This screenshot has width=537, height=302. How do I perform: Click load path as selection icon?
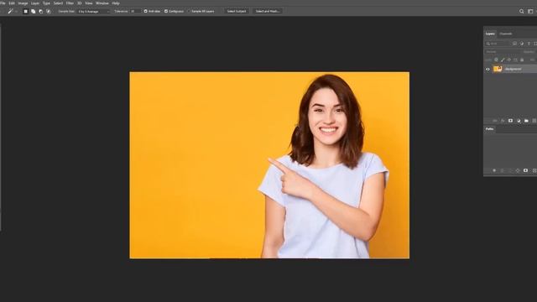(510, 170)
